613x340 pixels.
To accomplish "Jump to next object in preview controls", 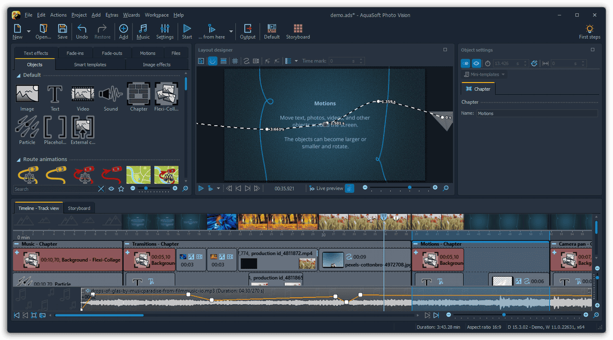I will 247,189.
